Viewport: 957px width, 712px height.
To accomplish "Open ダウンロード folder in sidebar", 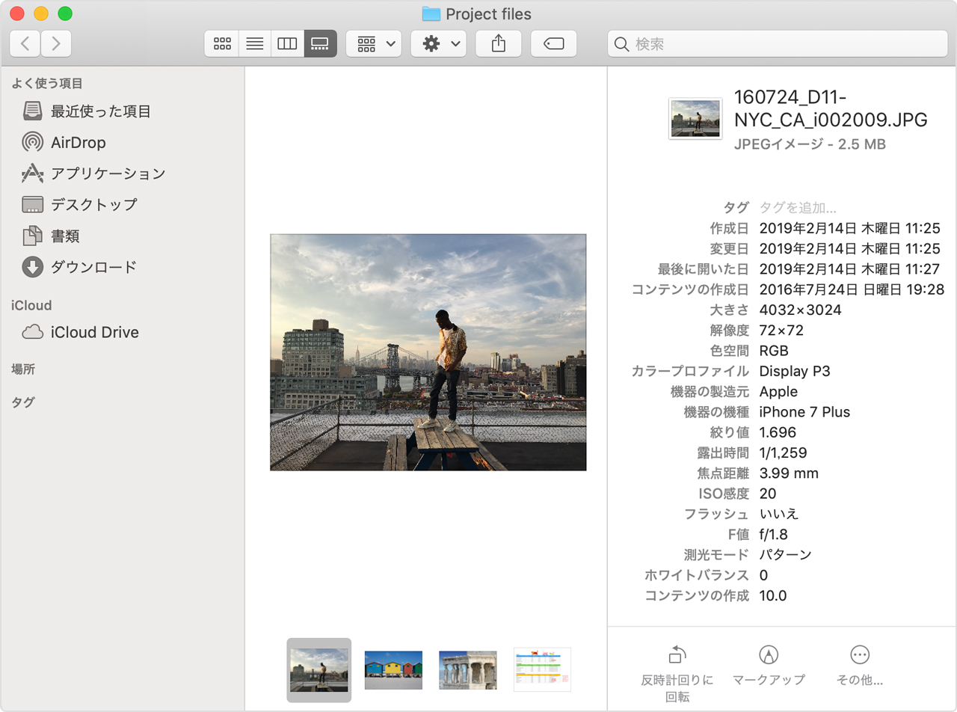I will tap(93, 267).
